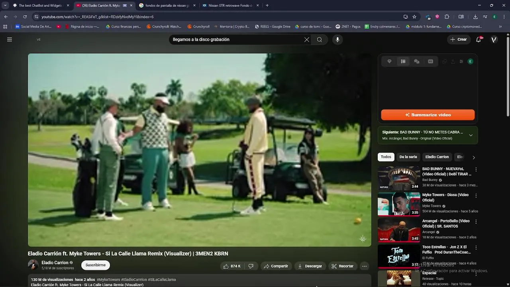Open Chrome downloads icon
Viewport: 510px width, 287px height.
click(x=475, y=17)
